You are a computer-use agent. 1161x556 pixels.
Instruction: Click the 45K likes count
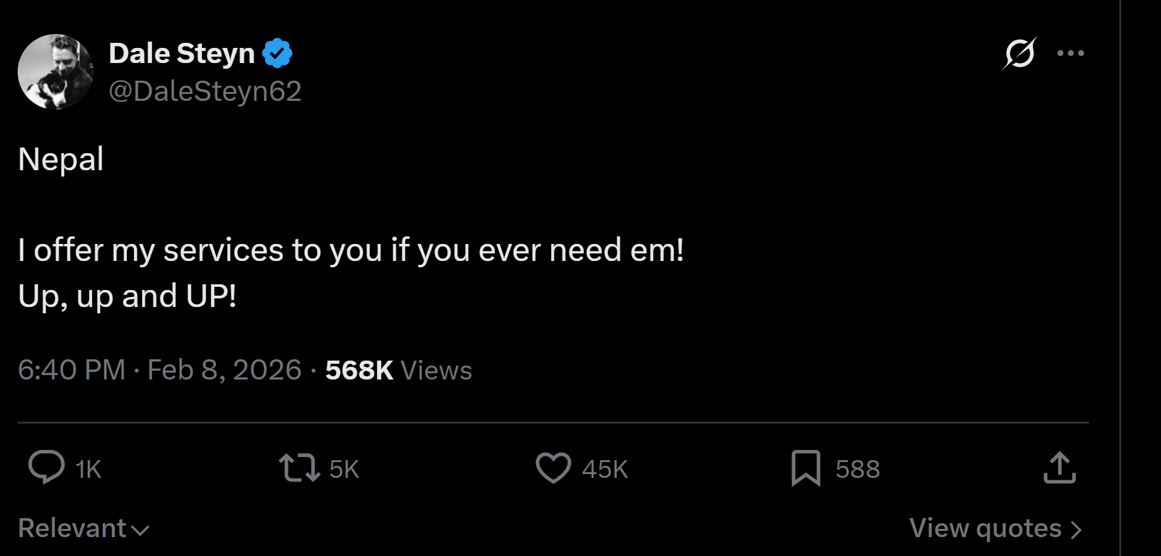click(x=605, y=469)
